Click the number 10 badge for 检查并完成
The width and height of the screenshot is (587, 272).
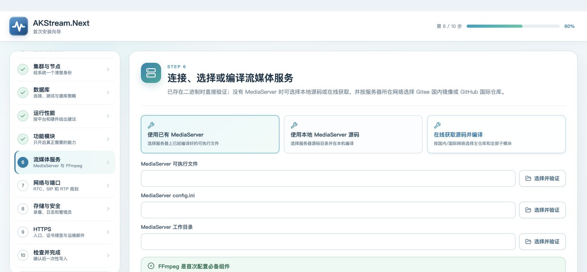click(23, 255)
